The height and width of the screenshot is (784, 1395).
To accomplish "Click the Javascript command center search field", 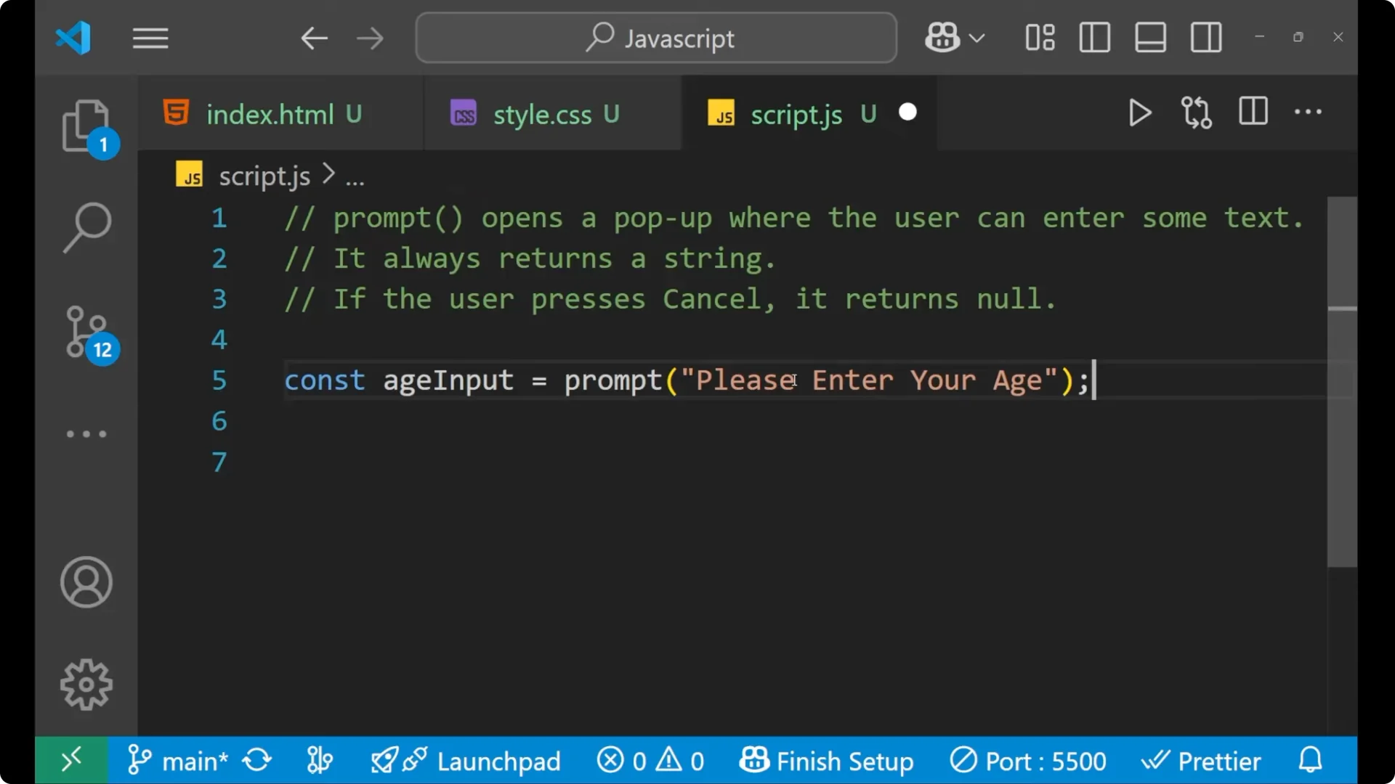I will point(655,37).
